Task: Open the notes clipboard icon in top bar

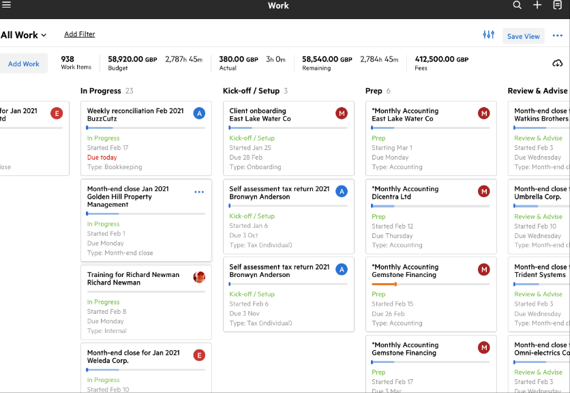Action: (558, 5)
